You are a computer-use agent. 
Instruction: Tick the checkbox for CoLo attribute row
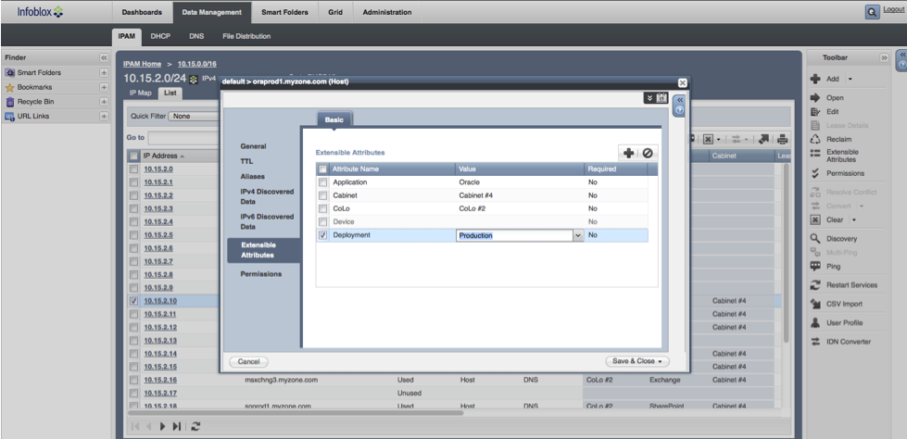pos(323,208)
